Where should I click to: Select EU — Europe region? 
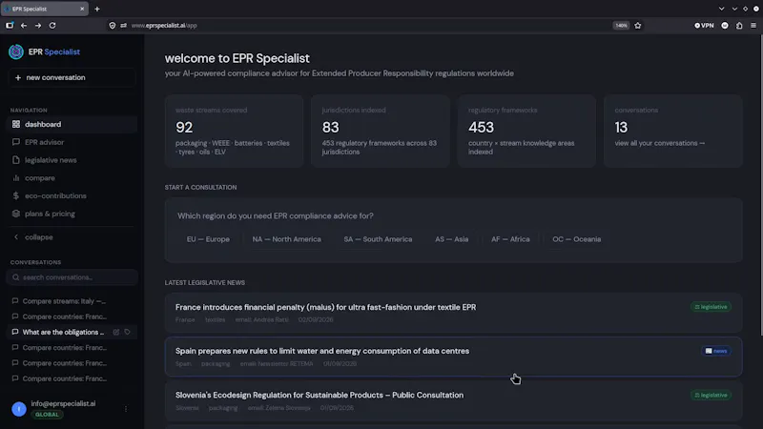pos(208,239)
